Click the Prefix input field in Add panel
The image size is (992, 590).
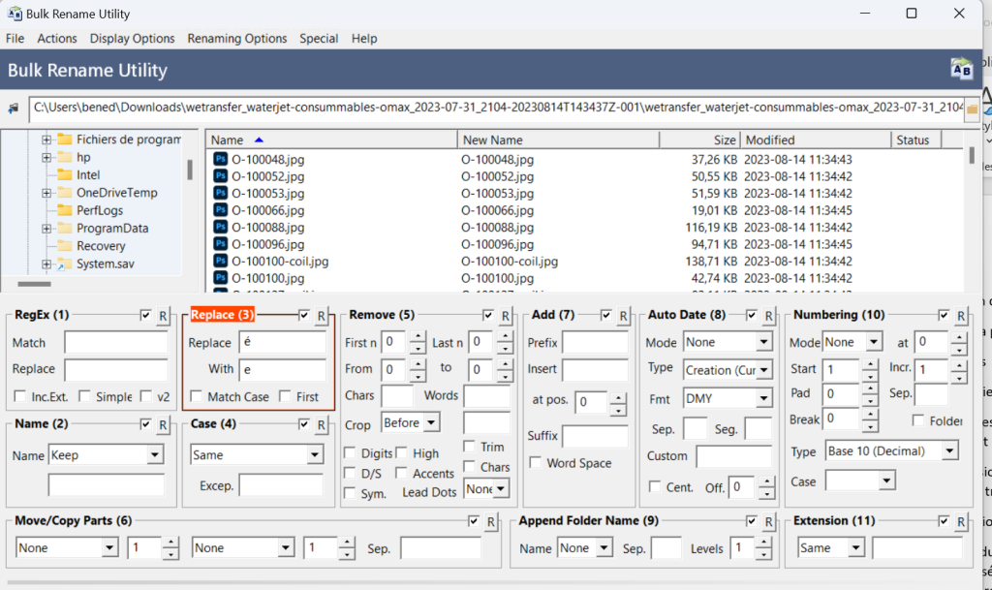pos(595,343)
